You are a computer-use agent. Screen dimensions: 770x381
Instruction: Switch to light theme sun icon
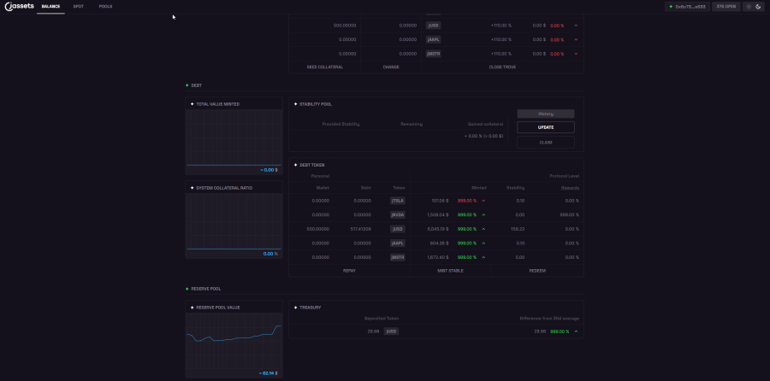(x=749, y=6)
